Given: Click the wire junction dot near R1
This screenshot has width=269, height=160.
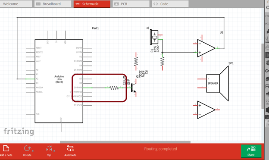Looking at the screenshot, I should tap(162, 53).
